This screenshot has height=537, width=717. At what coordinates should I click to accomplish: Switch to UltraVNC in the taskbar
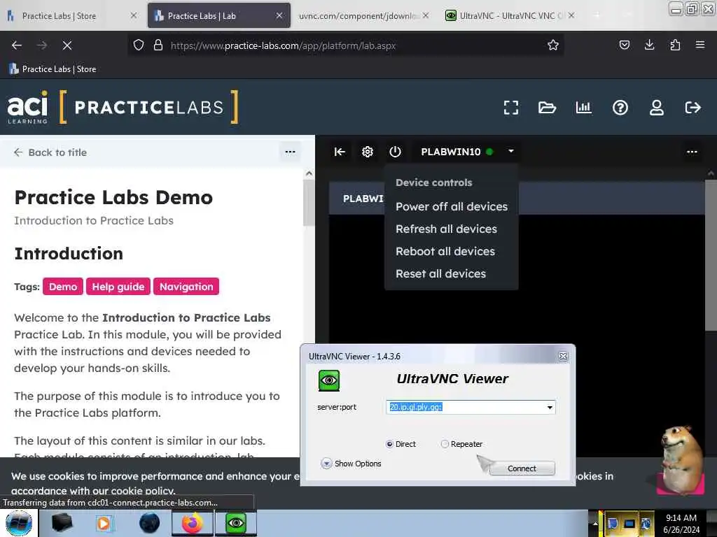pyautogui.click(x=236, y=523)
